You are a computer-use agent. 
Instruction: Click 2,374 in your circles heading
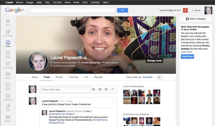pos(133,87)
